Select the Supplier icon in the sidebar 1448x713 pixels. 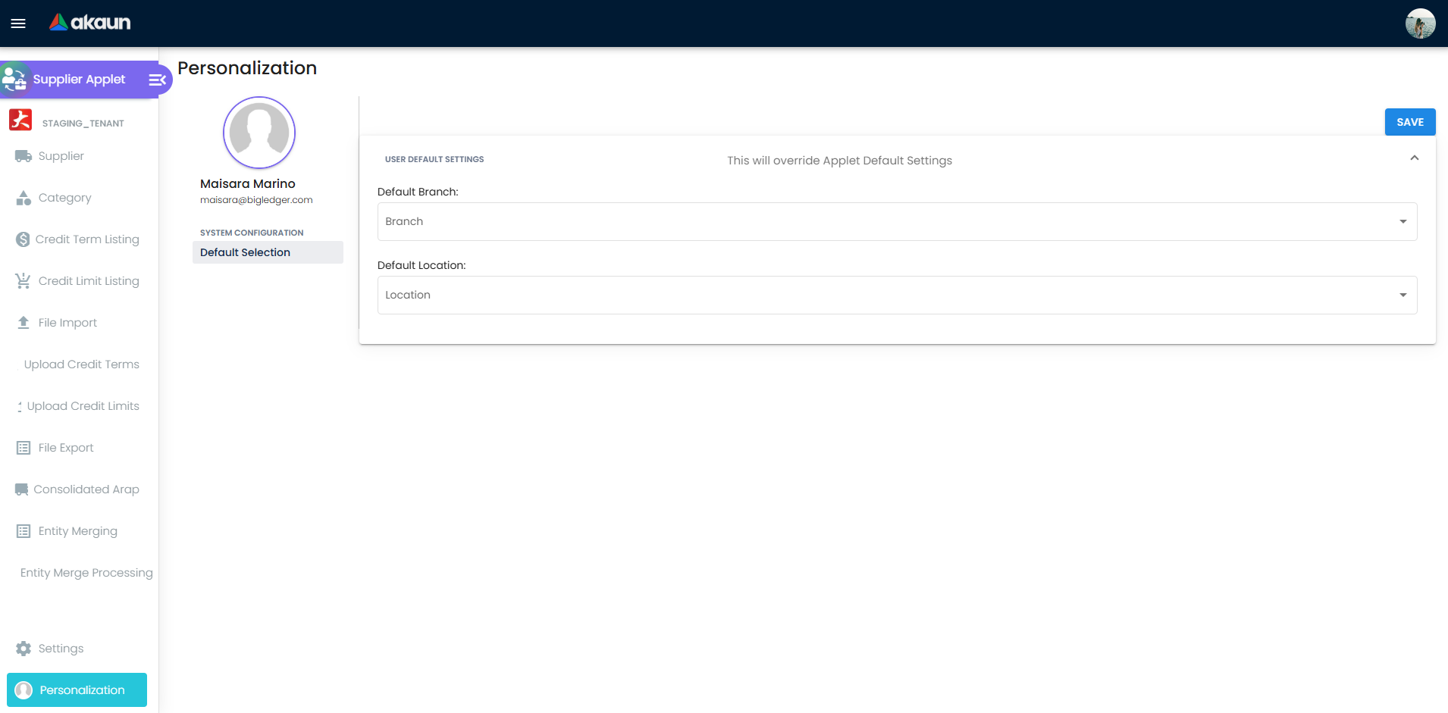23,156
